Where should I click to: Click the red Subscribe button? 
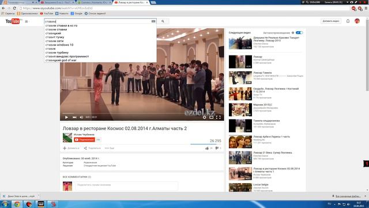pos(84,140)
